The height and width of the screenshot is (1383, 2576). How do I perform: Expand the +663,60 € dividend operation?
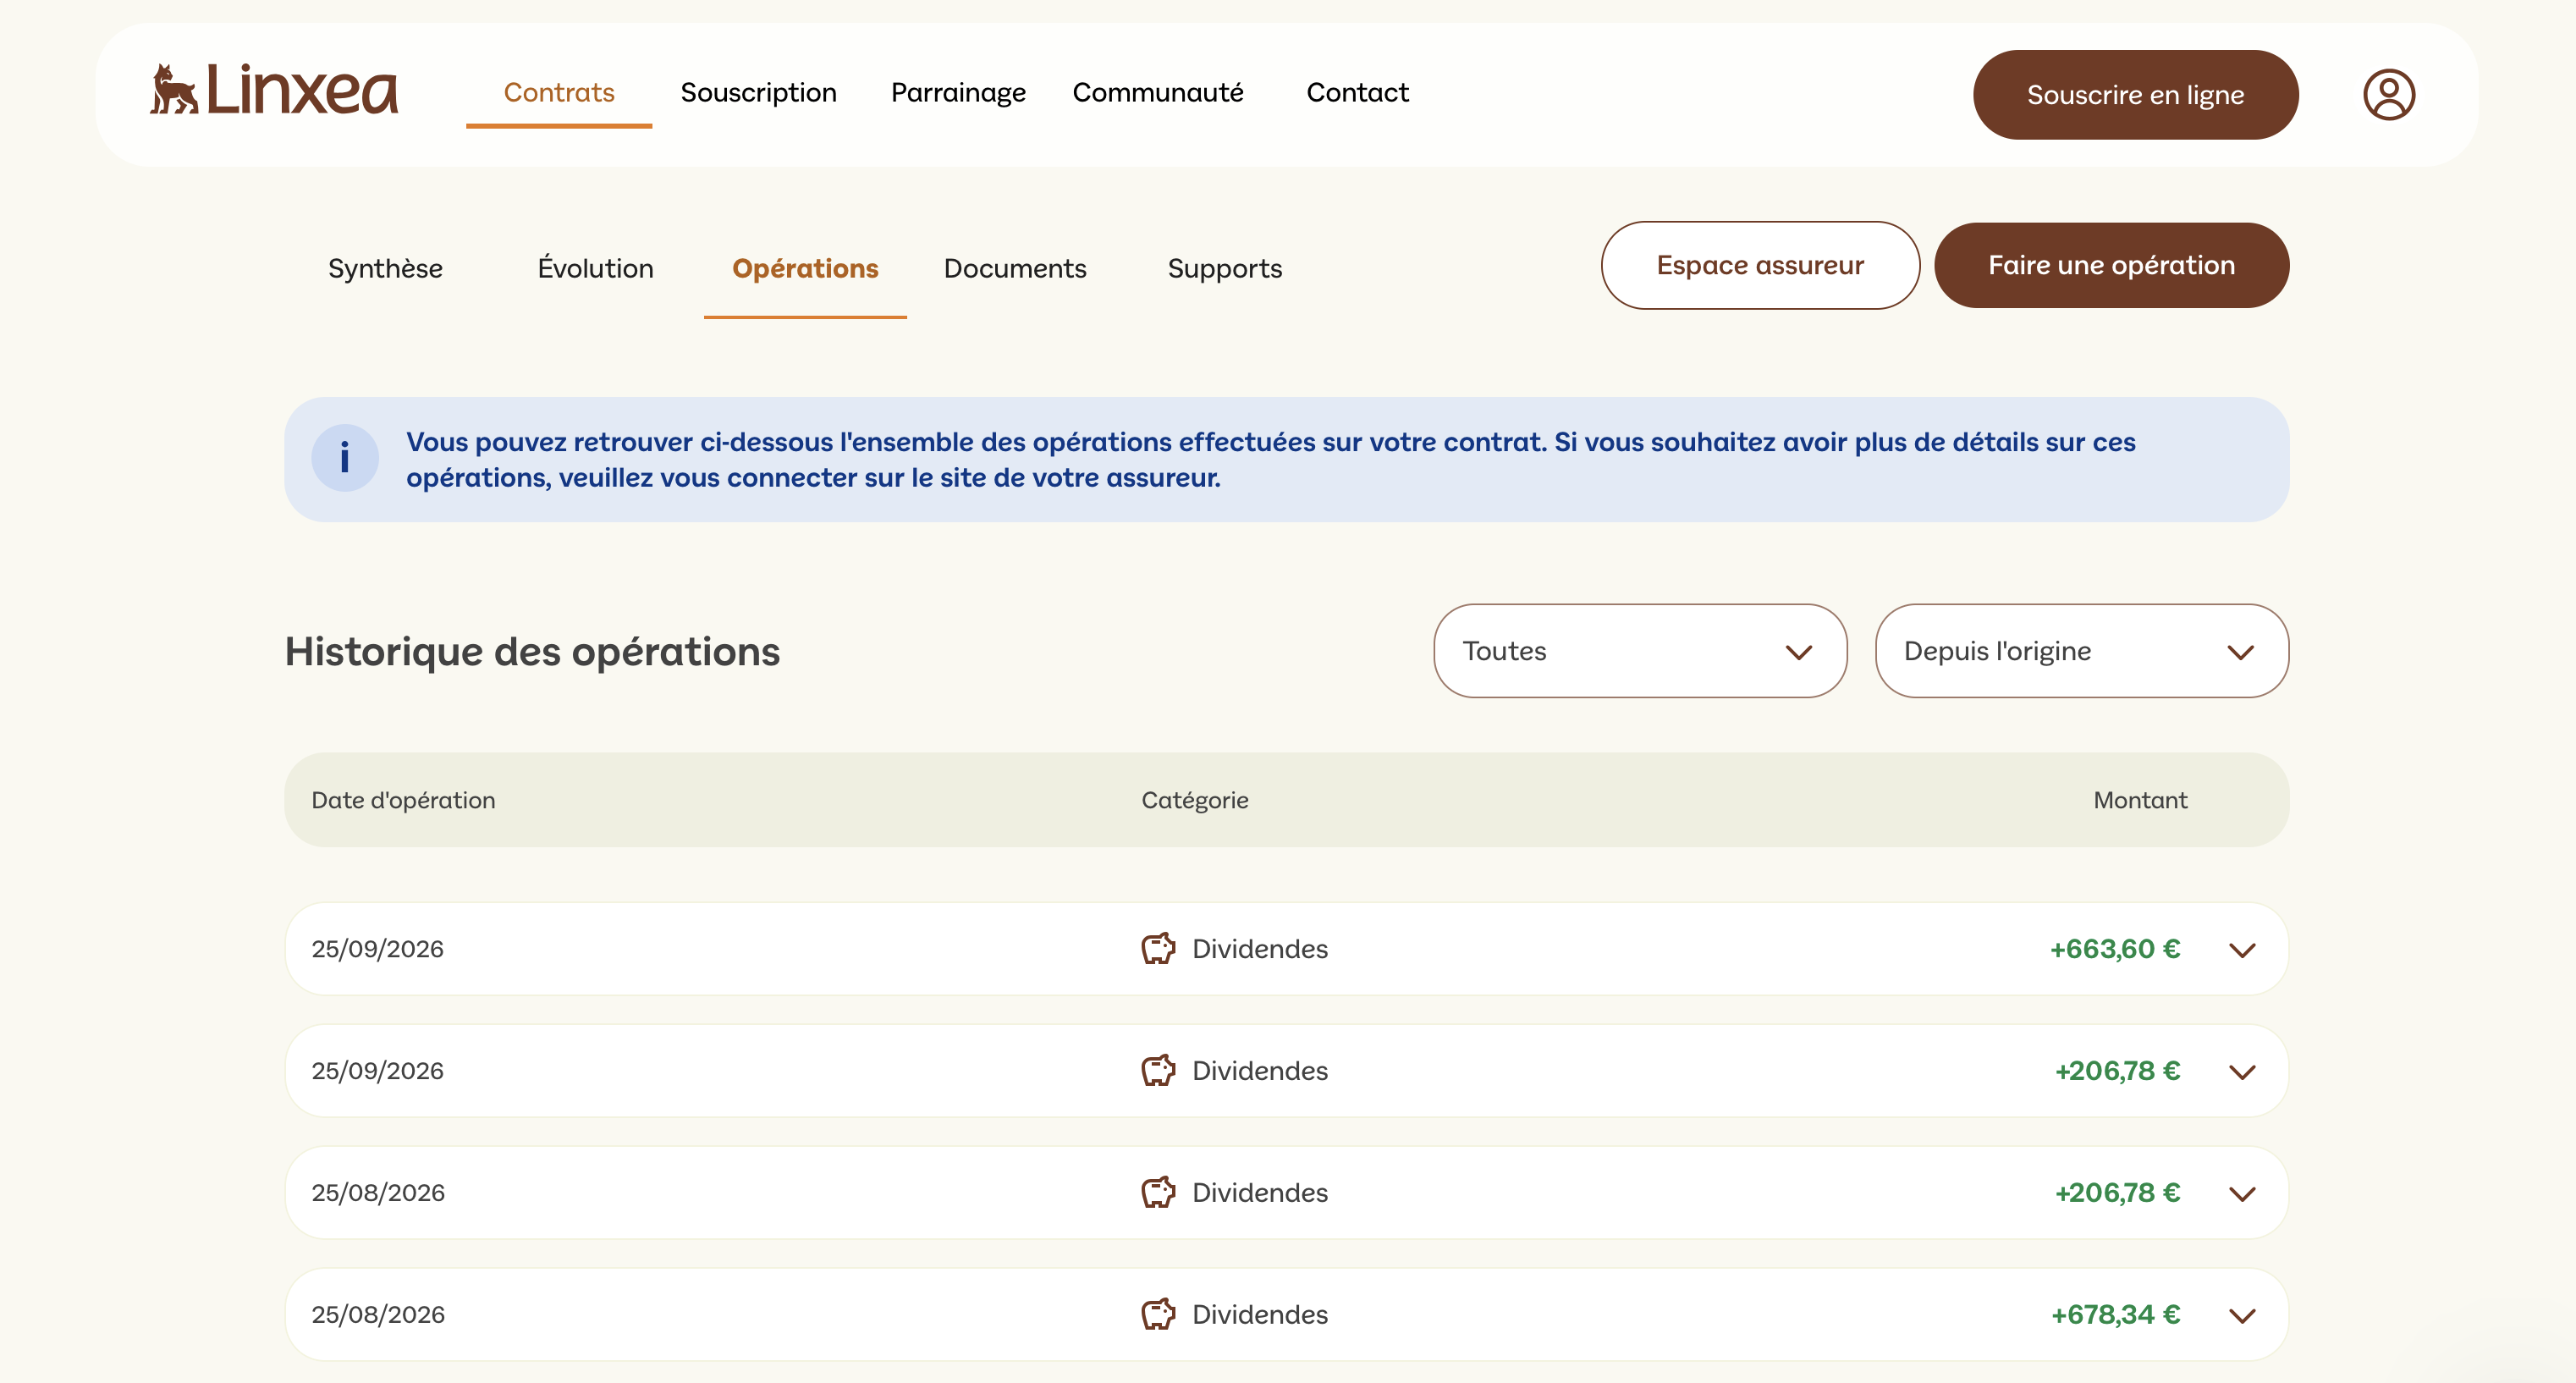2242,950
